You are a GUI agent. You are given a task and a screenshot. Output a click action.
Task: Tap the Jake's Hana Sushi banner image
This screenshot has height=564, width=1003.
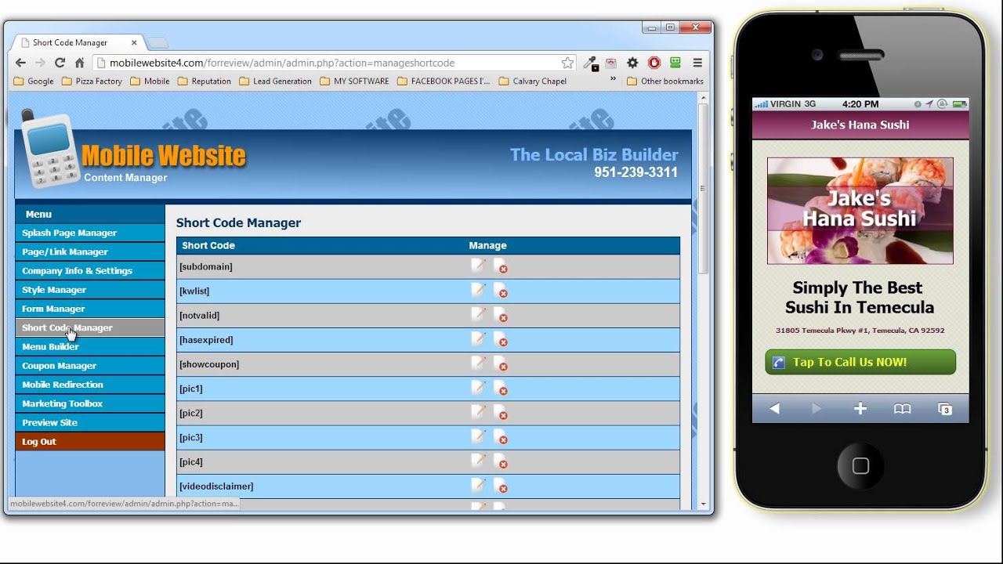pyautogui.click(x=860, y=211)
